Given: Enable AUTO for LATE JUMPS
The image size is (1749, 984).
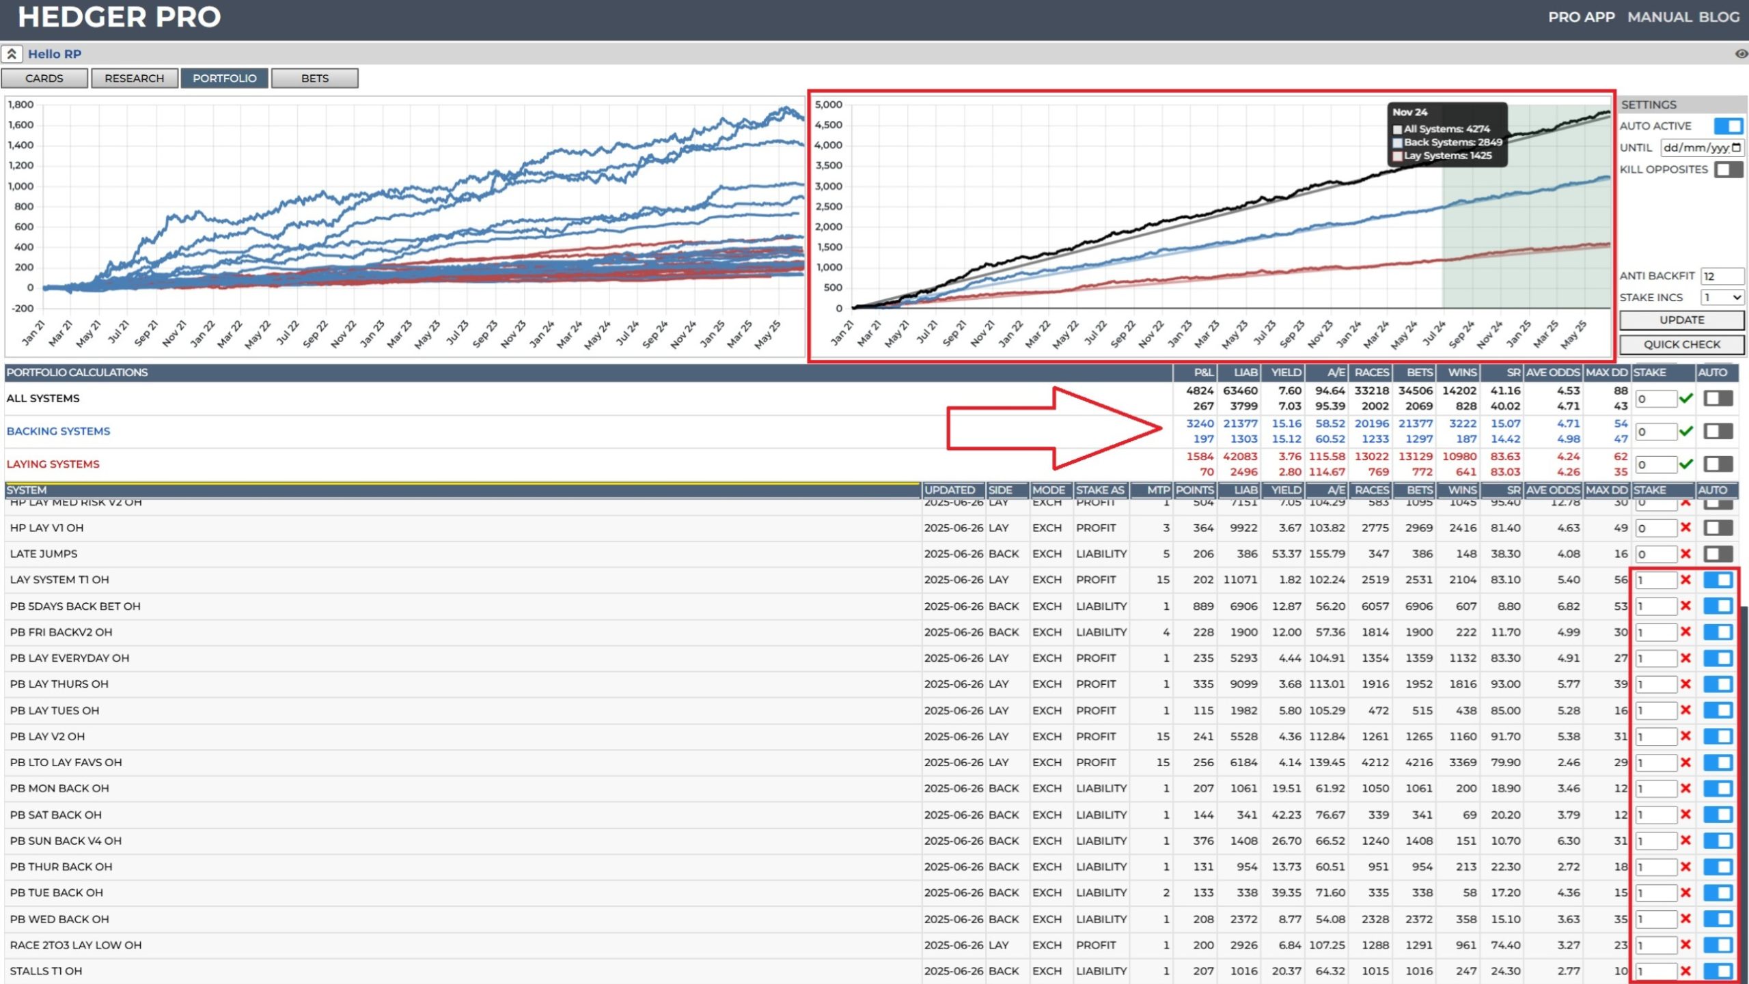Looking at the screenshot, I should [1718, 554].
